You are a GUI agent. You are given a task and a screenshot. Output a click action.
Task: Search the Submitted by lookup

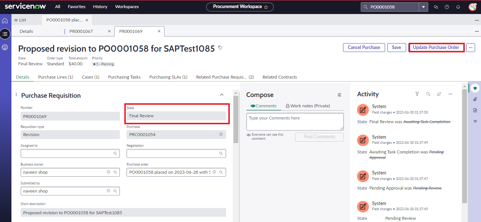pos(115,191)
